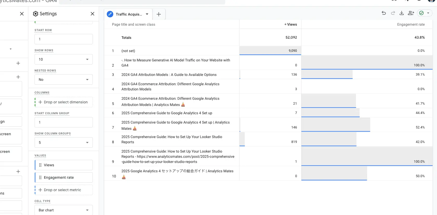Open the Show Column Groups dropdown

click(x=64, y=142)
